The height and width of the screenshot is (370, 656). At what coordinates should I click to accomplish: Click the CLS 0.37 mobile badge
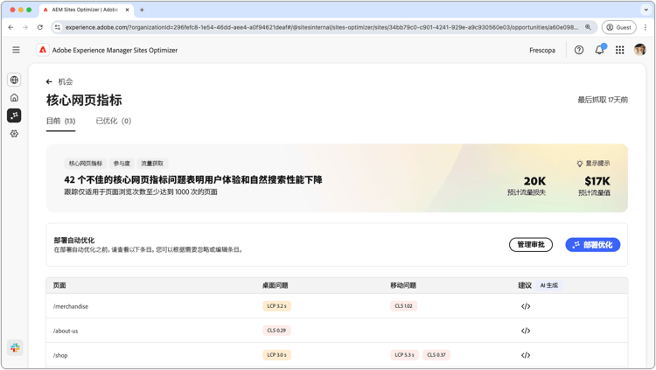tap(436, 355)
